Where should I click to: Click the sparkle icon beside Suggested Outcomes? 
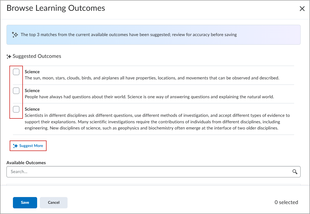tap(9, 57)
